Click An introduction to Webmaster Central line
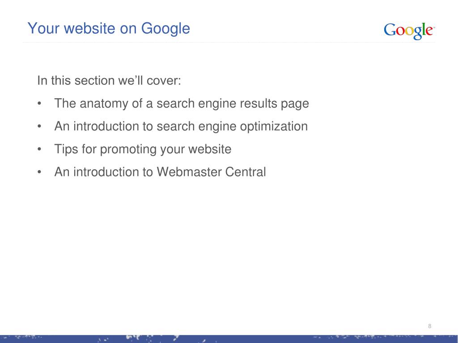 [x=160, y=172]
